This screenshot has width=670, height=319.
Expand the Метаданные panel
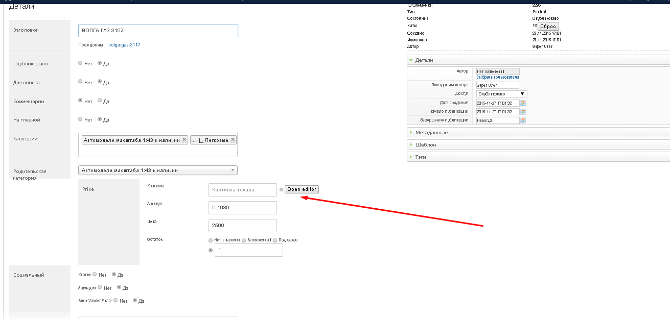pos(432,133)
